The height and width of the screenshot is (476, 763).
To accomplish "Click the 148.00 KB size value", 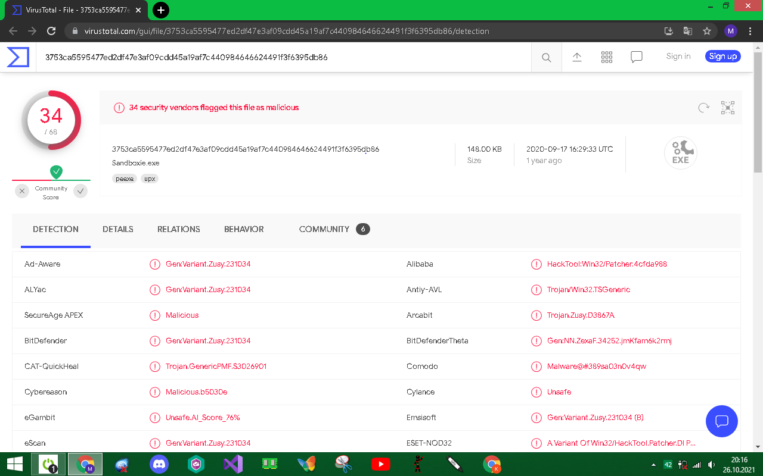I will [x=485, y=149].
